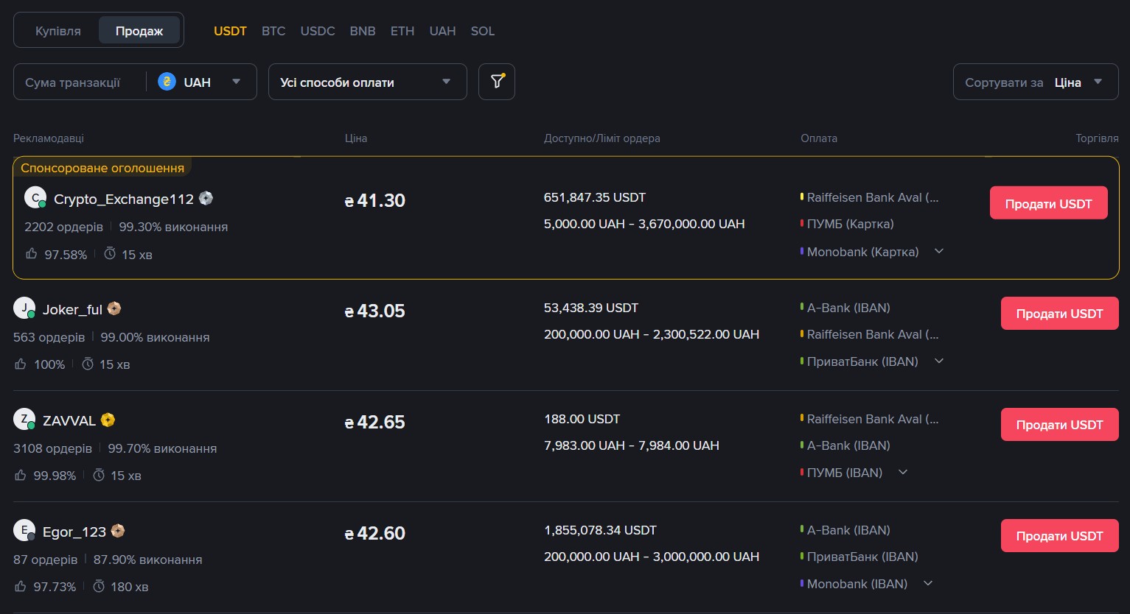Click the badge next to Crypto_Exchange112
Screen dimensions: 1130x614
point(206,198)
